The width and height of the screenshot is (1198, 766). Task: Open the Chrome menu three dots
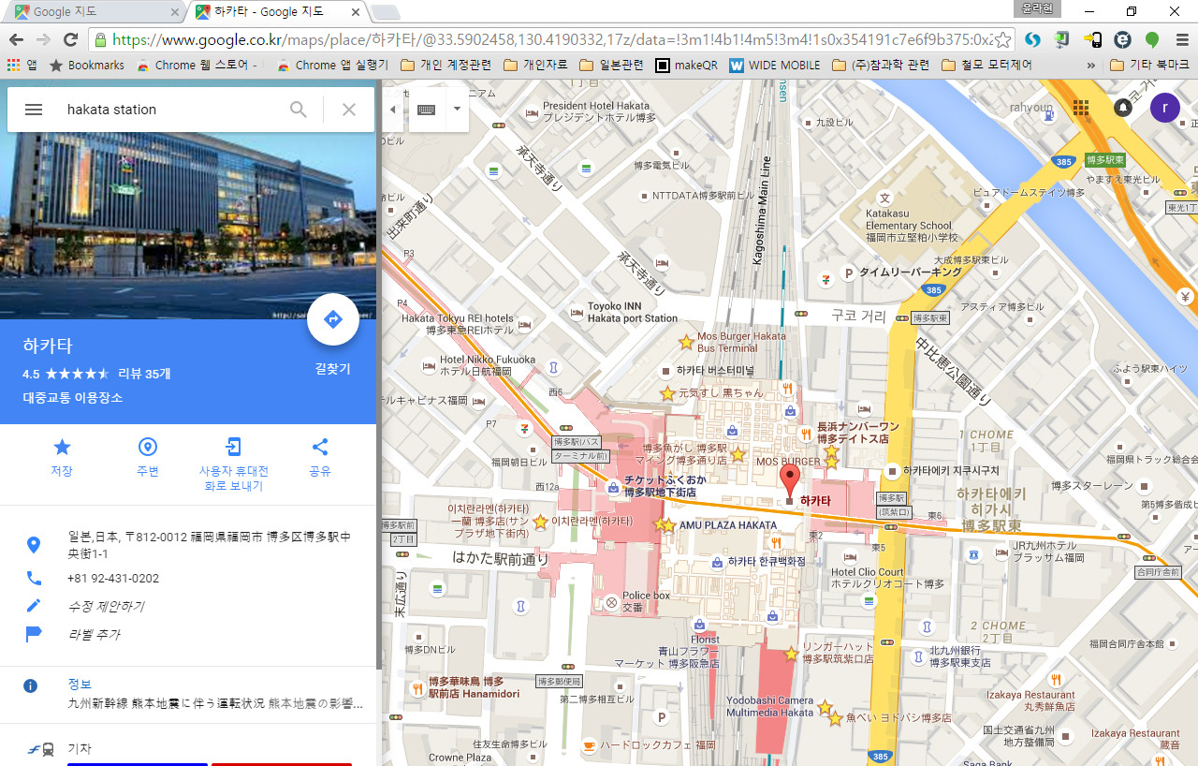coord(1182,39)
